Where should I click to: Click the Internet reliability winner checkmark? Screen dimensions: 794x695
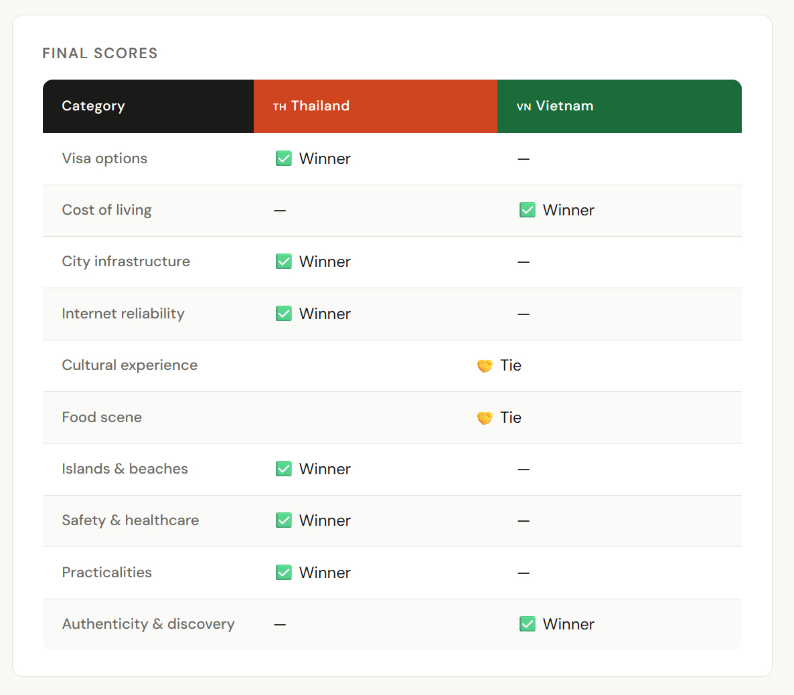click(284, 314)
